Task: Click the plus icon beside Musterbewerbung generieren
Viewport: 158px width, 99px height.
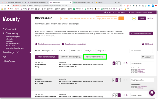Action: (x=36, y=44)
